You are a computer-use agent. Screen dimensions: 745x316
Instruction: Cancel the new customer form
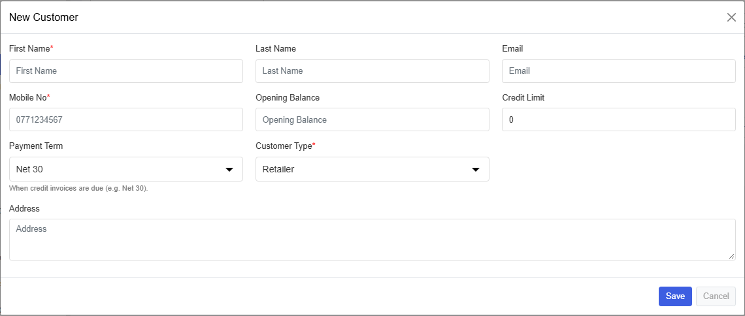(x=716, y=296)
